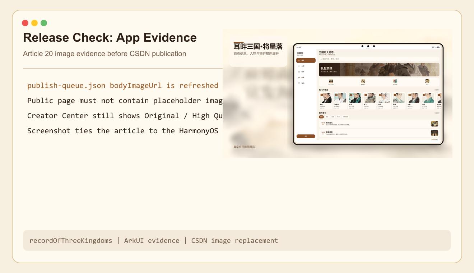Click the first category icon below the banner
474x273 pixels.
click(x=331, y=81)
